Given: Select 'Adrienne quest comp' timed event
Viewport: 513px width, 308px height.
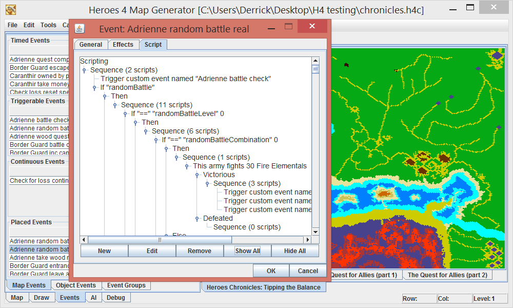Looking at the screenshot, I should tap(40, 60).
